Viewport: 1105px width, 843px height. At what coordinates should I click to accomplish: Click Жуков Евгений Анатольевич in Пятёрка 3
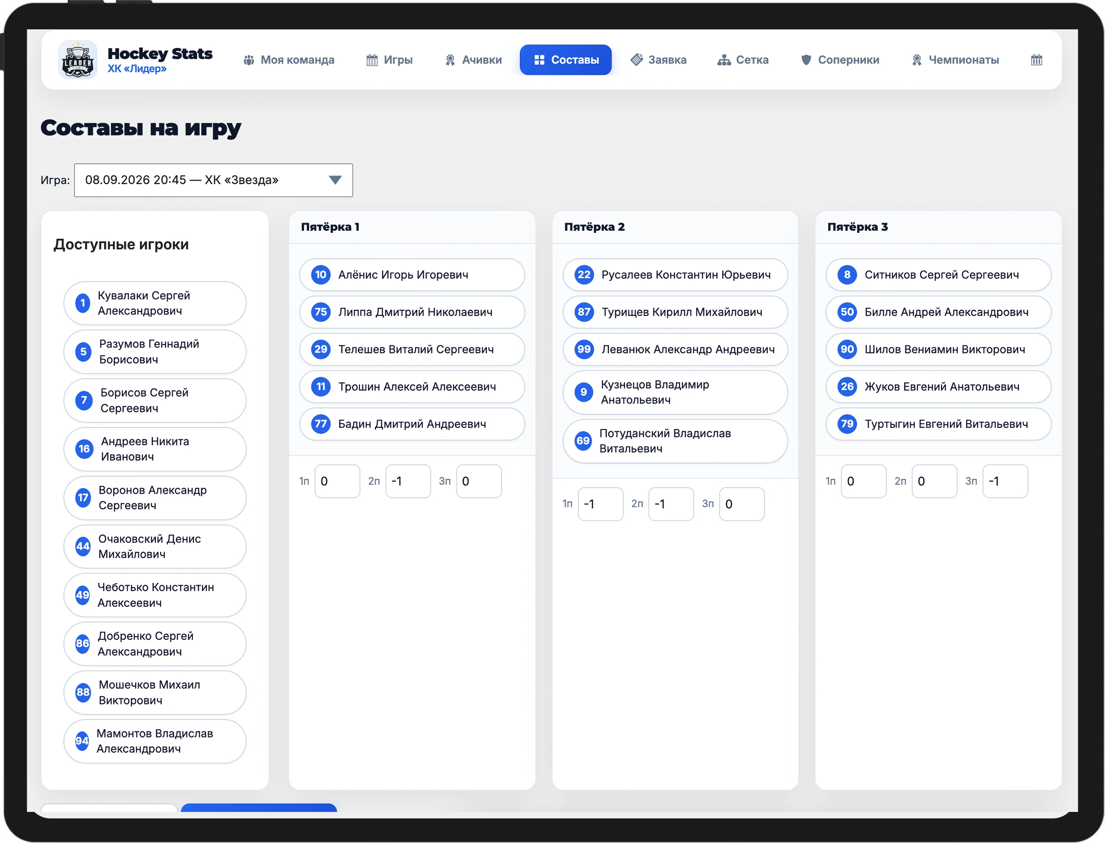coord(938,387)
